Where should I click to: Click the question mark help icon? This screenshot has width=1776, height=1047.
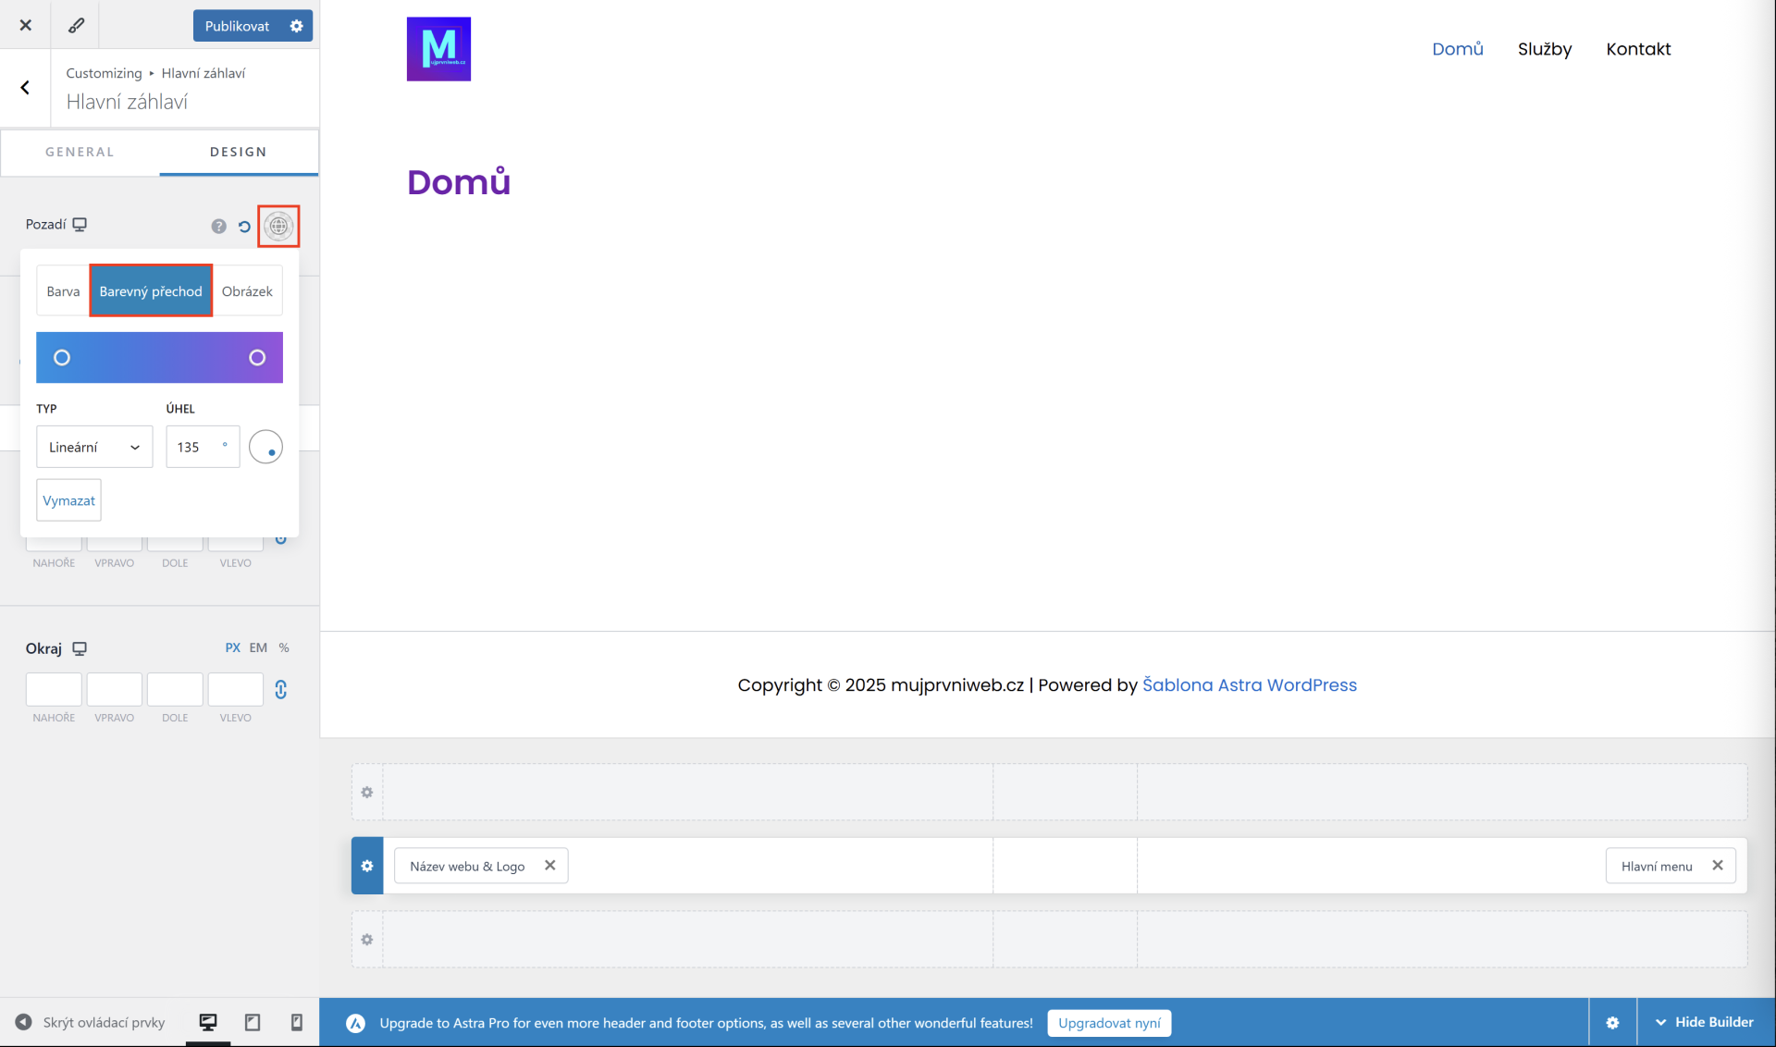218,227
